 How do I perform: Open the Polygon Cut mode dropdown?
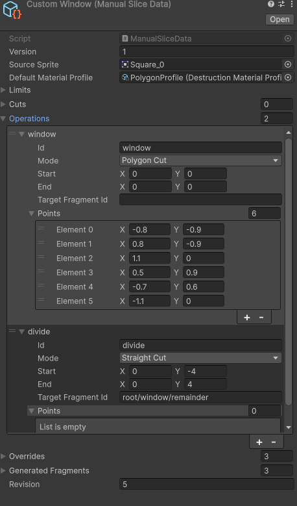(200, 160)
